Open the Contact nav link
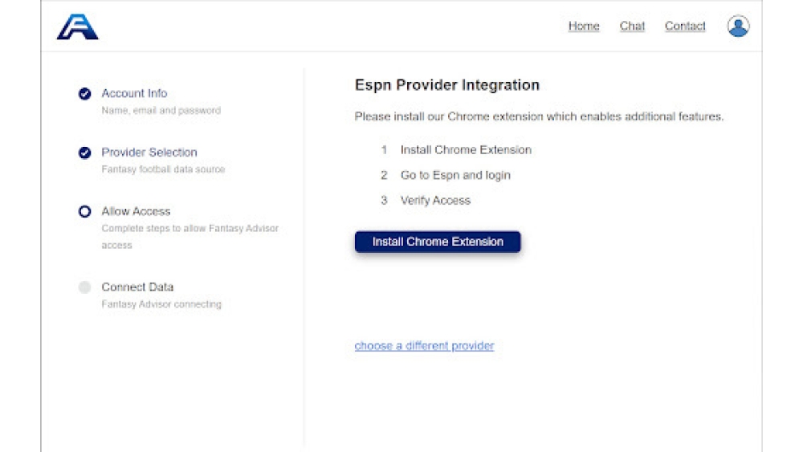The image size is (803, 452). [685, 26]
